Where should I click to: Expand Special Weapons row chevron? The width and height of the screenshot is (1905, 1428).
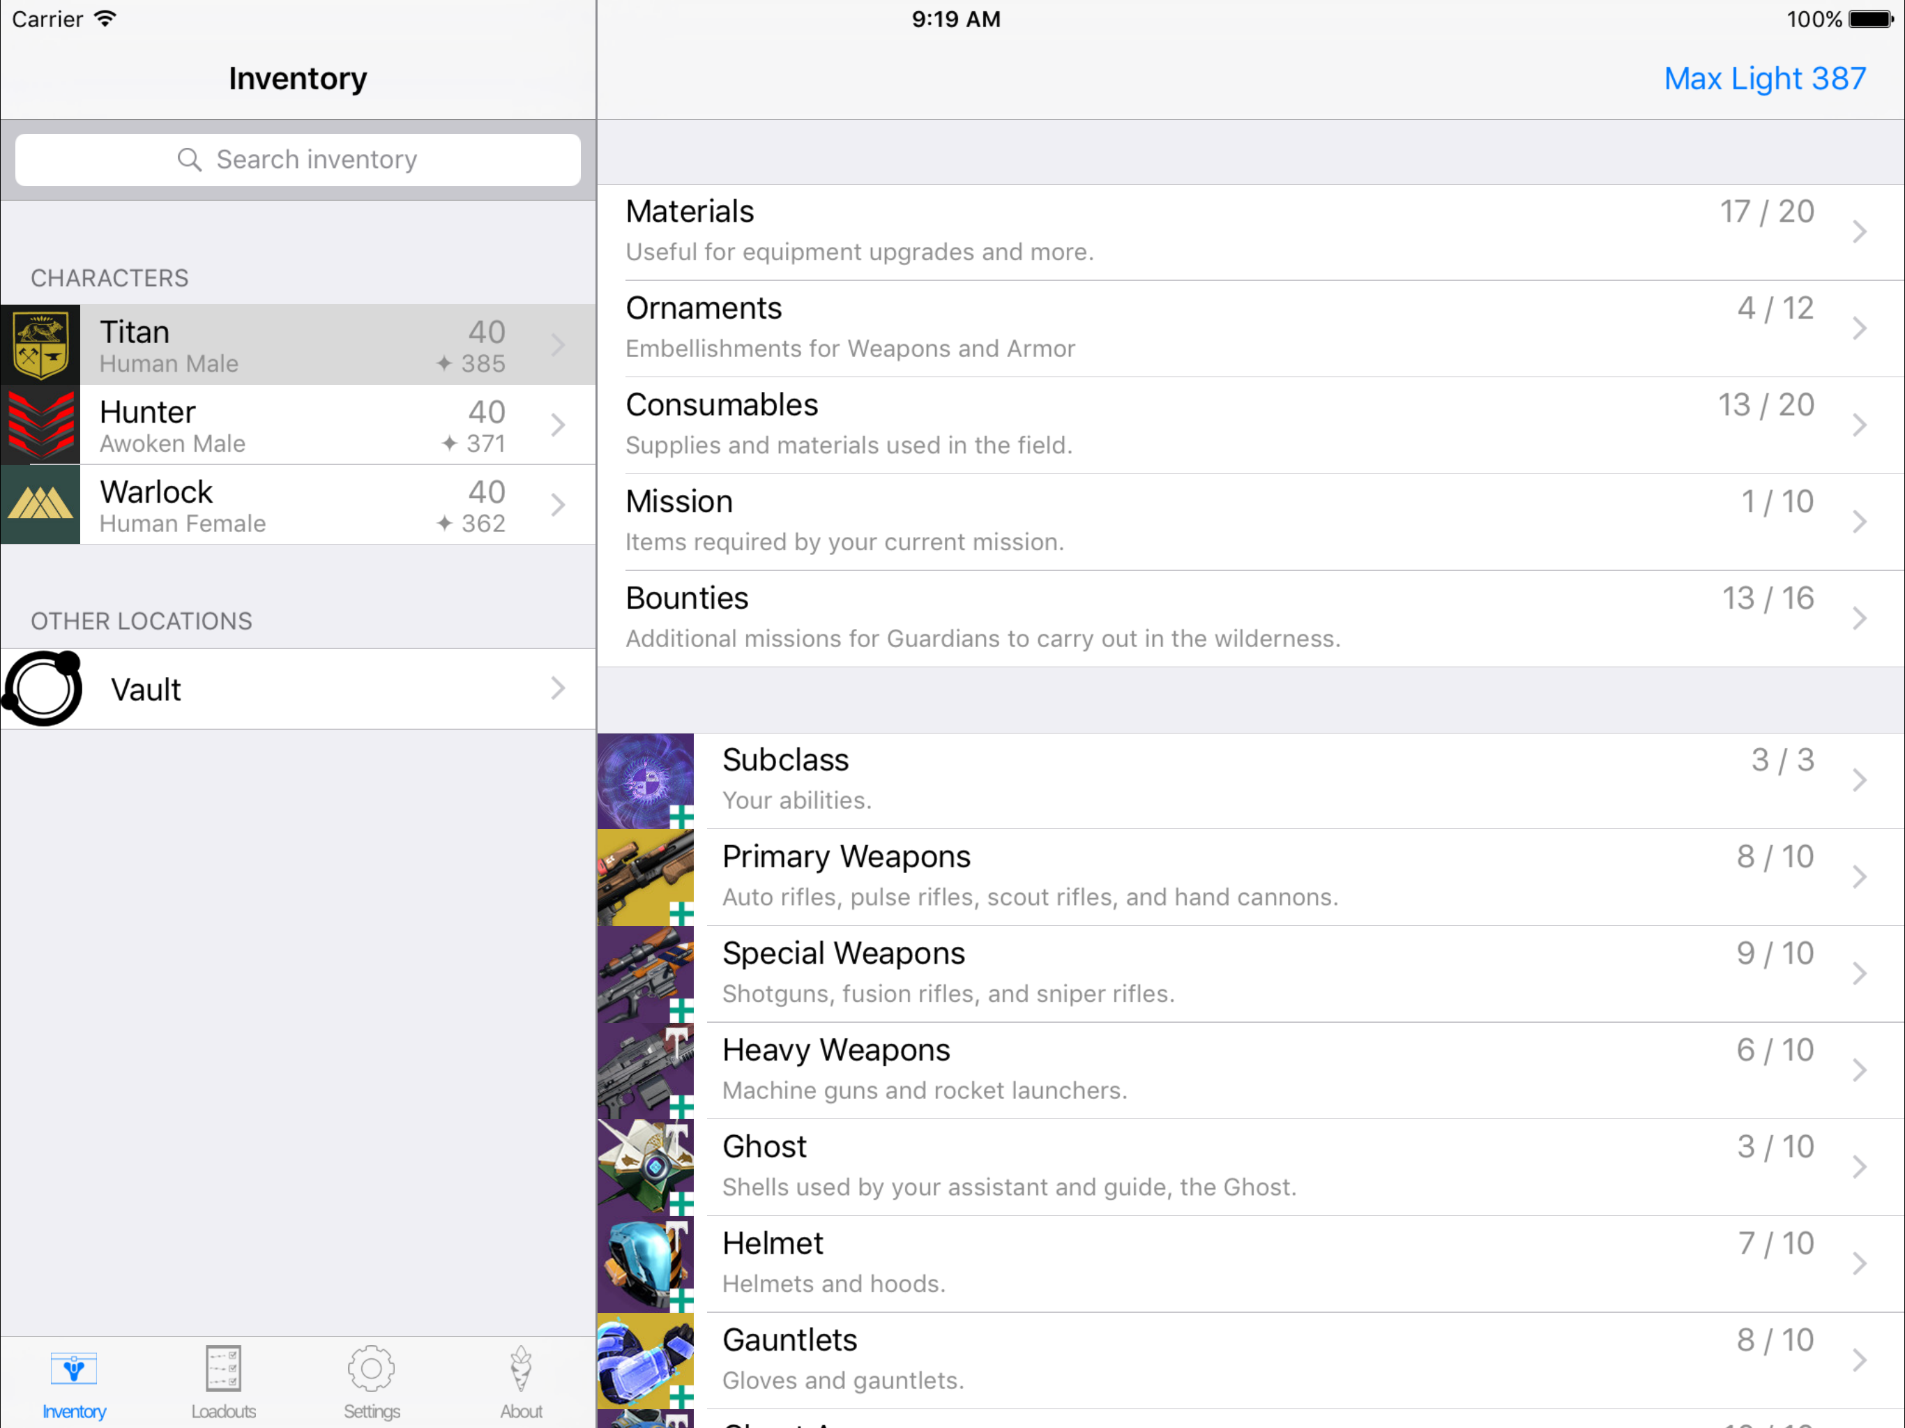point(1860,973)
